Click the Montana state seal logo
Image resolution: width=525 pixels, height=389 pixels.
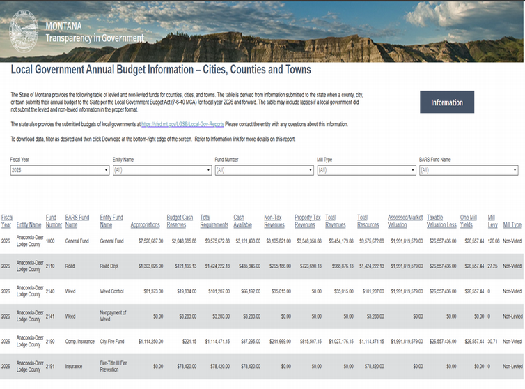[x=24, y=31]
